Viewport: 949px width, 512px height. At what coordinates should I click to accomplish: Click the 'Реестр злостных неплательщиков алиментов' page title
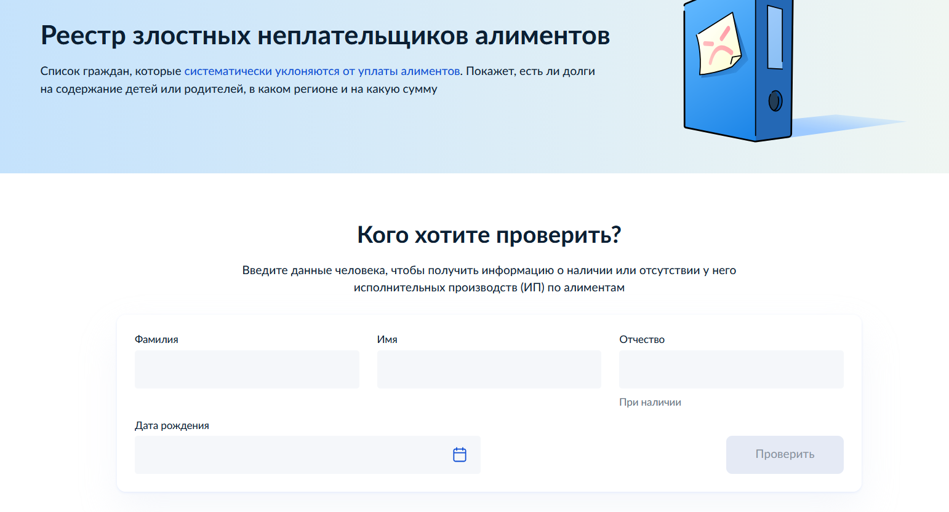(x=325, y=36)
